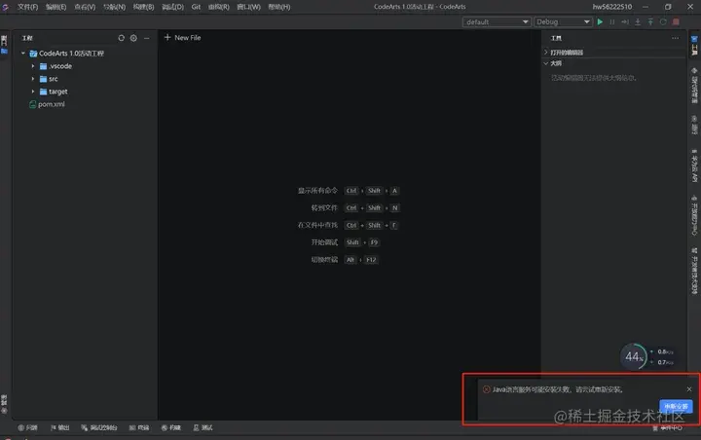Image resolution: width=701 pixels, height=440 pixels.
Task: Close the Java service error notification
Action: [x=689, y=389]
